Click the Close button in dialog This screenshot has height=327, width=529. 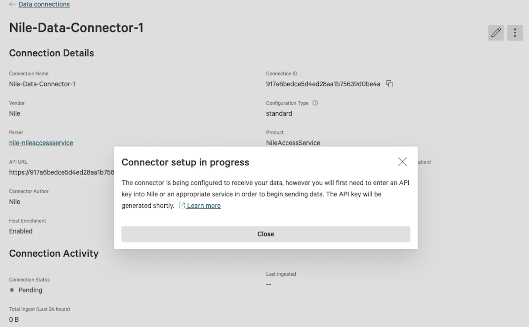coord(265,234)
